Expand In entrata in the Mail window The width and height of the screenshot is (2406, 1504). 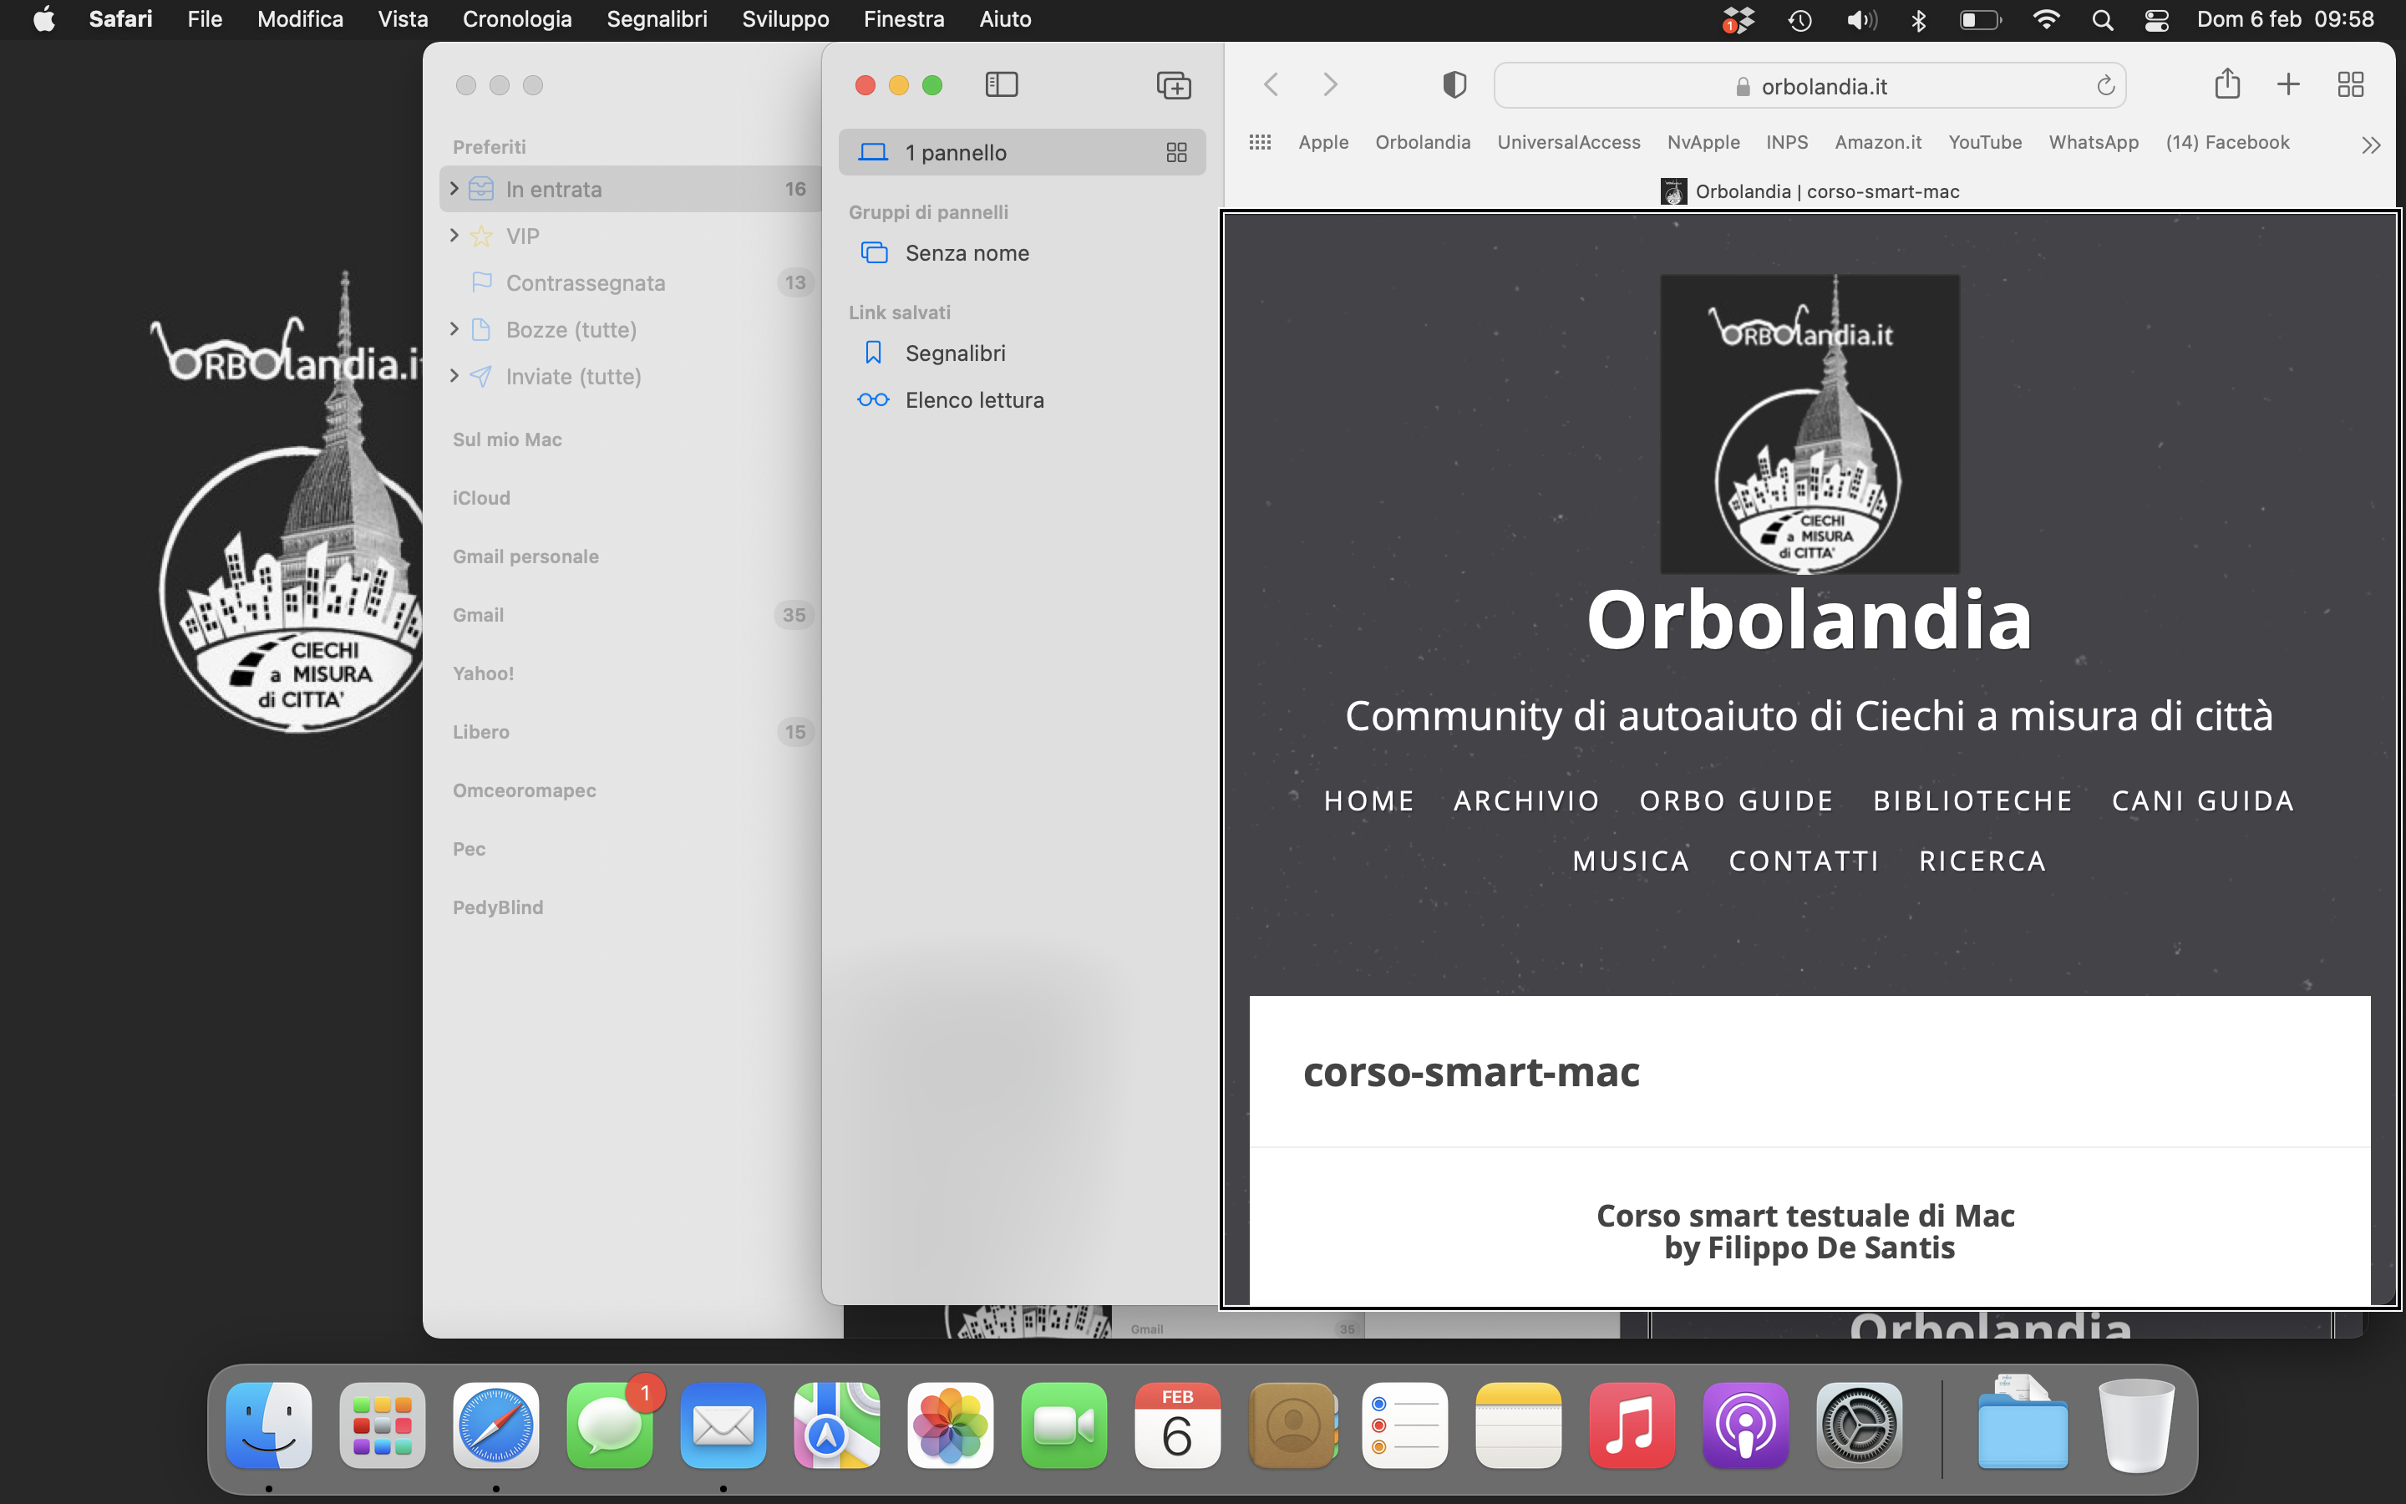coord(454,188)
